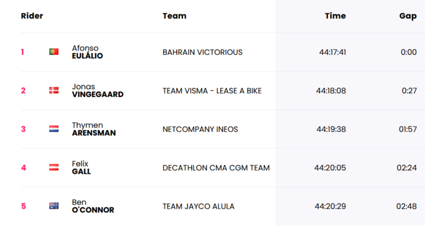The width and height of the screenshot is (425, 228).
Task: Click the Team column header
Action: 174,16
